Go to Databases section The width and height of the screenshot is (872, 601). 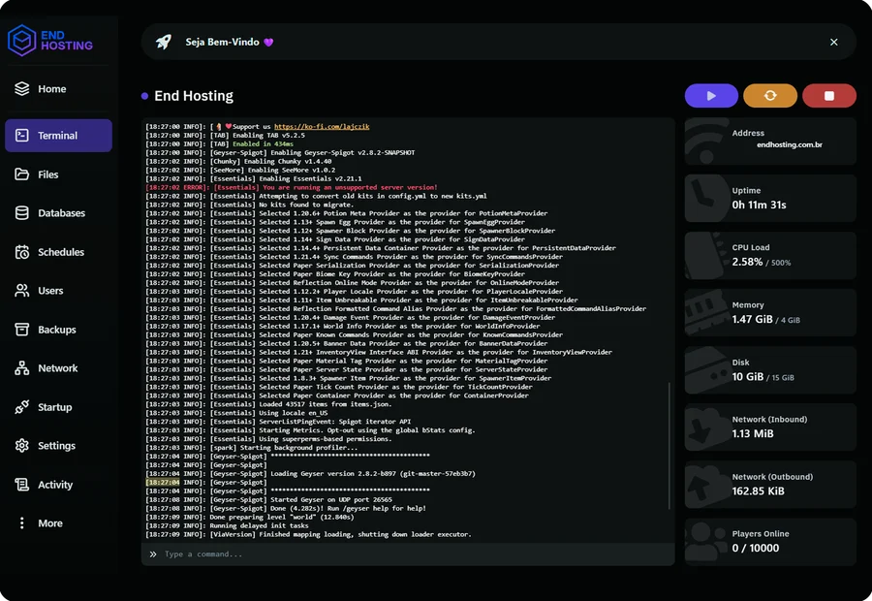(61, 213)
